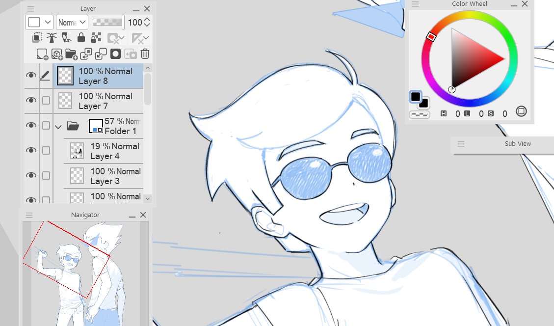Click the Lock Transparent Pixels icon
Viewport: 554px width, 326px height.
coord(96,37)
